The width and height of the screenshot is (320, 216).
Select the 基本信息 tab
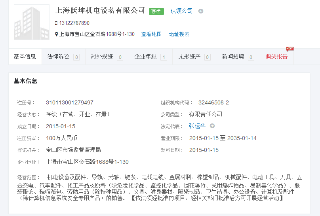click(x=25, y=57)
